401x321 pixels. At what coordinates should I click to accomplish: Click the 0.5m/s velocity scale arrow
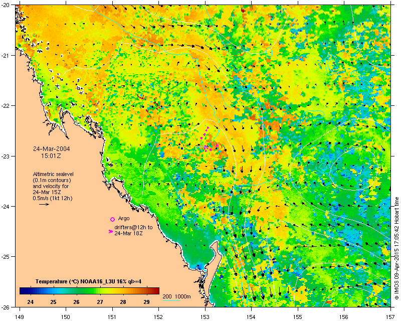click(44, 204)
